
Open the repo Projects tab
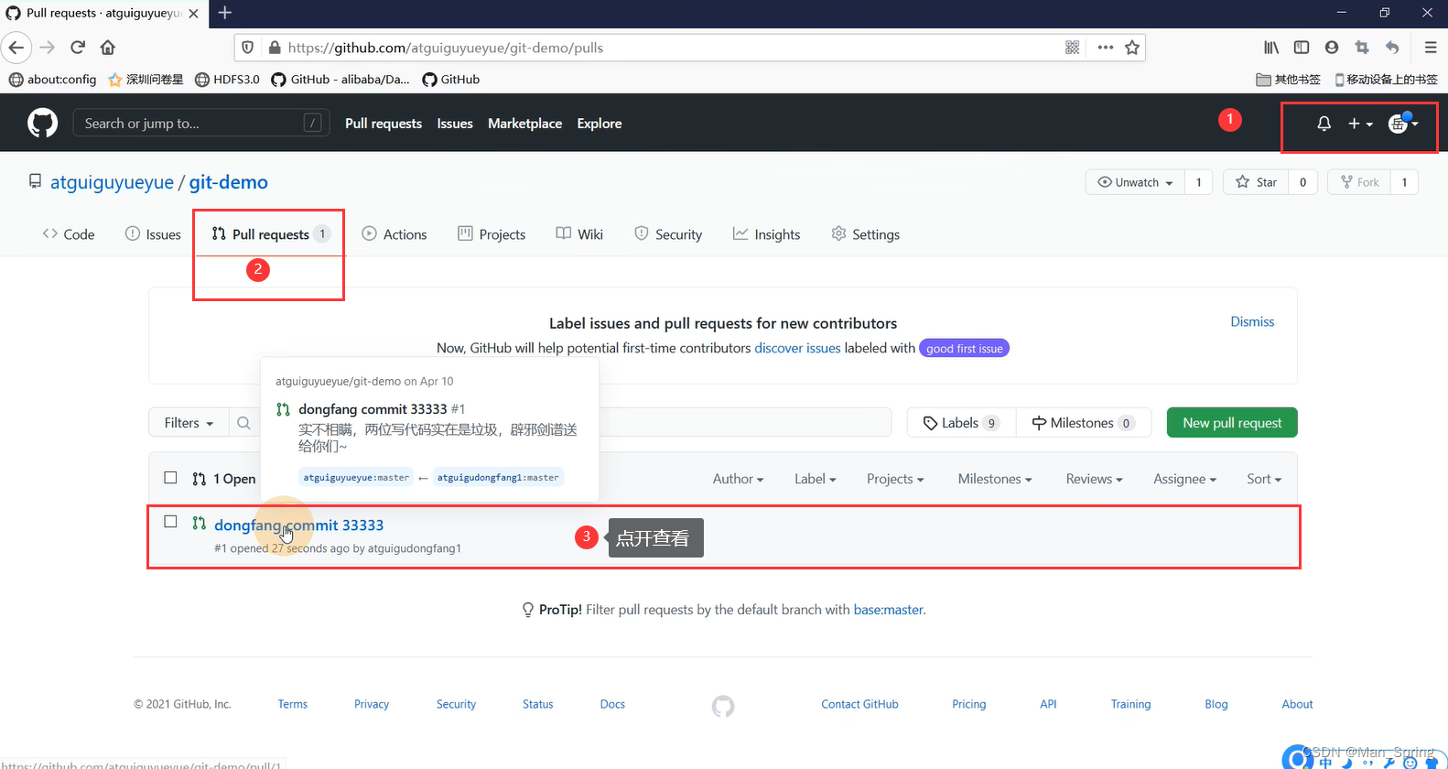(492, 234)
